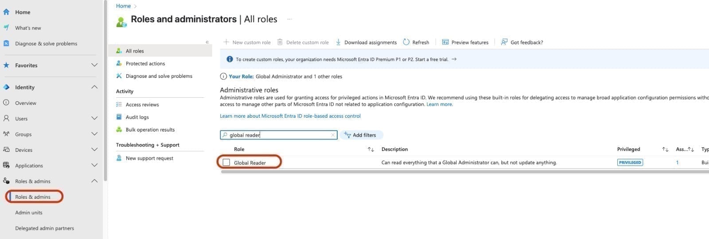The width and height of the screenshot is (709, 239).
Task: Open Preview features icon
Action: (445, 42)
